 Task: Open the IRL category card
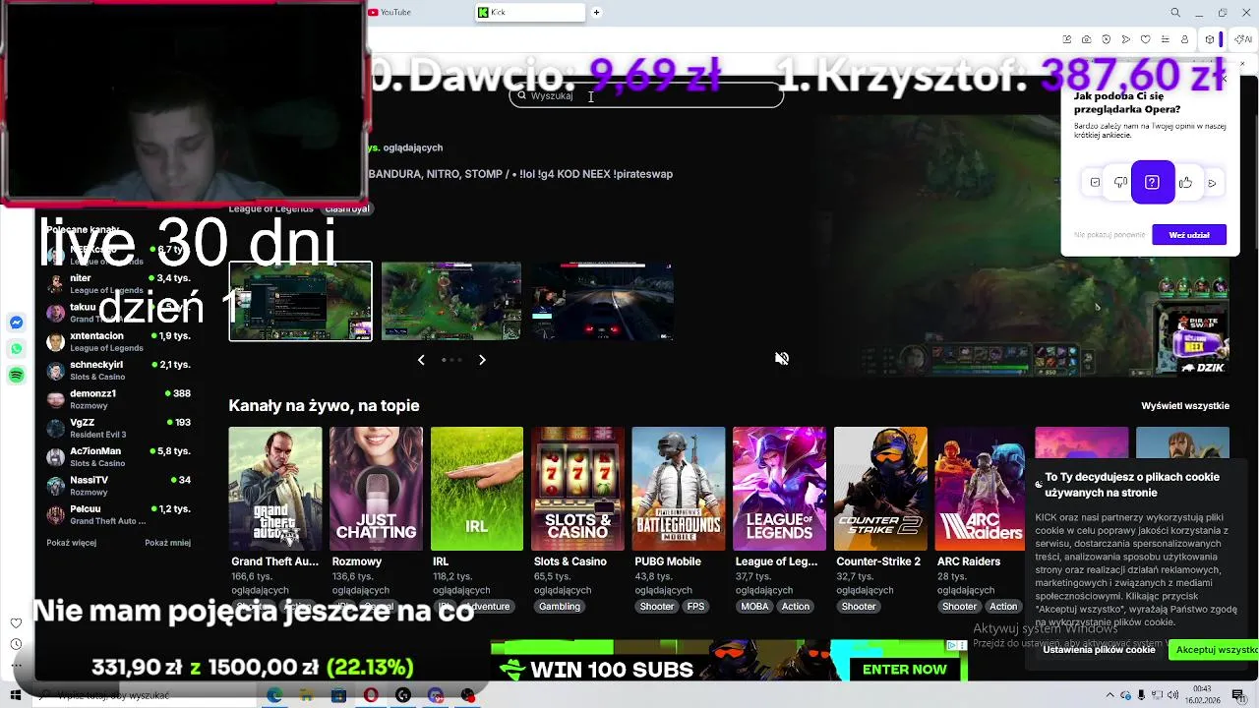tap(477, 489)
